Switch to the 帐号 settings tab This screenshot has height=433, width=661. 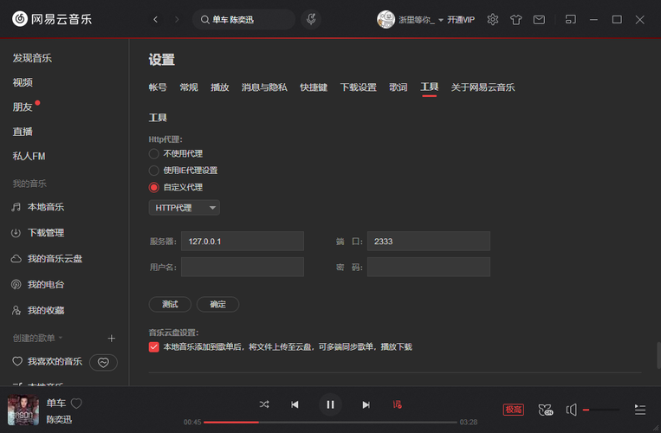[x=158, y=87]
